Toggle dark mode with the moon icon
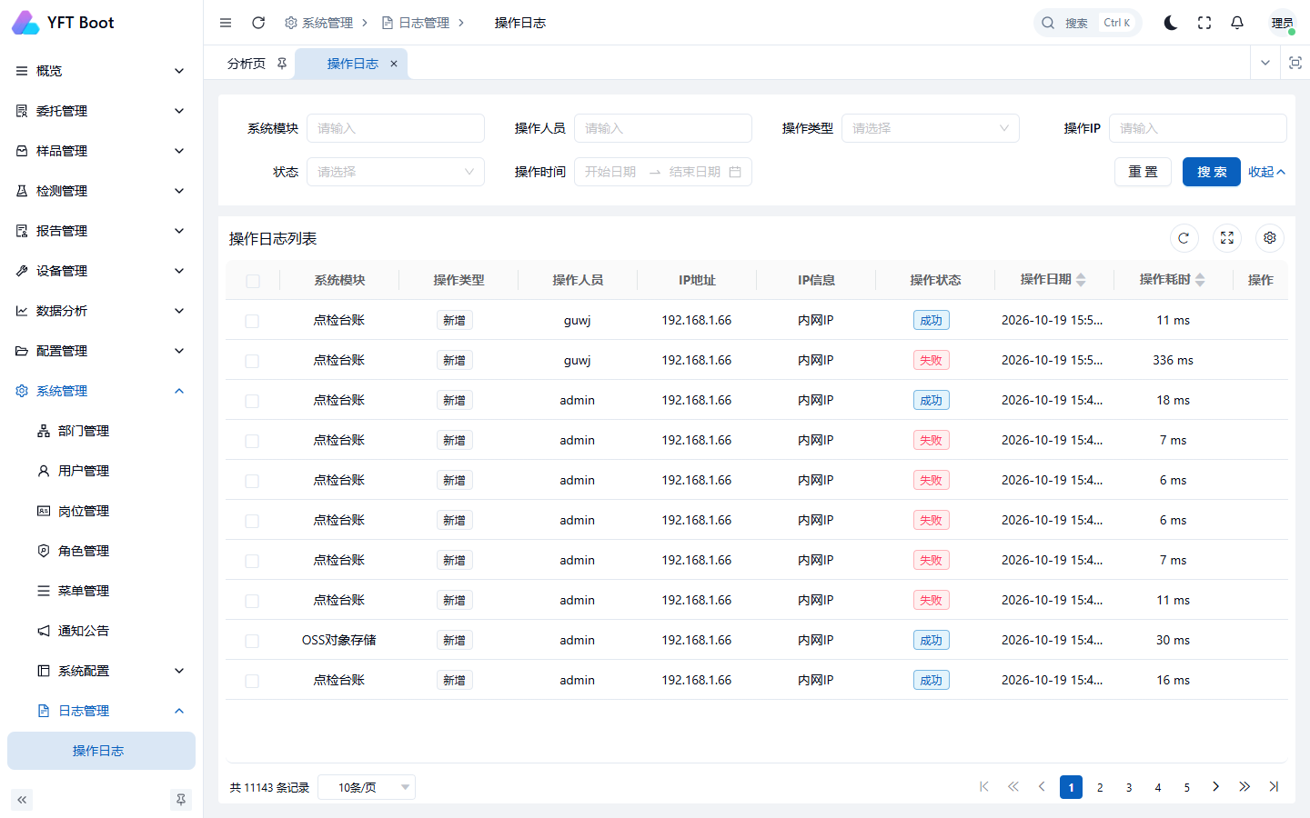Image resolution: width=1310 pixels, height=818 pixels. (1171, 23)
